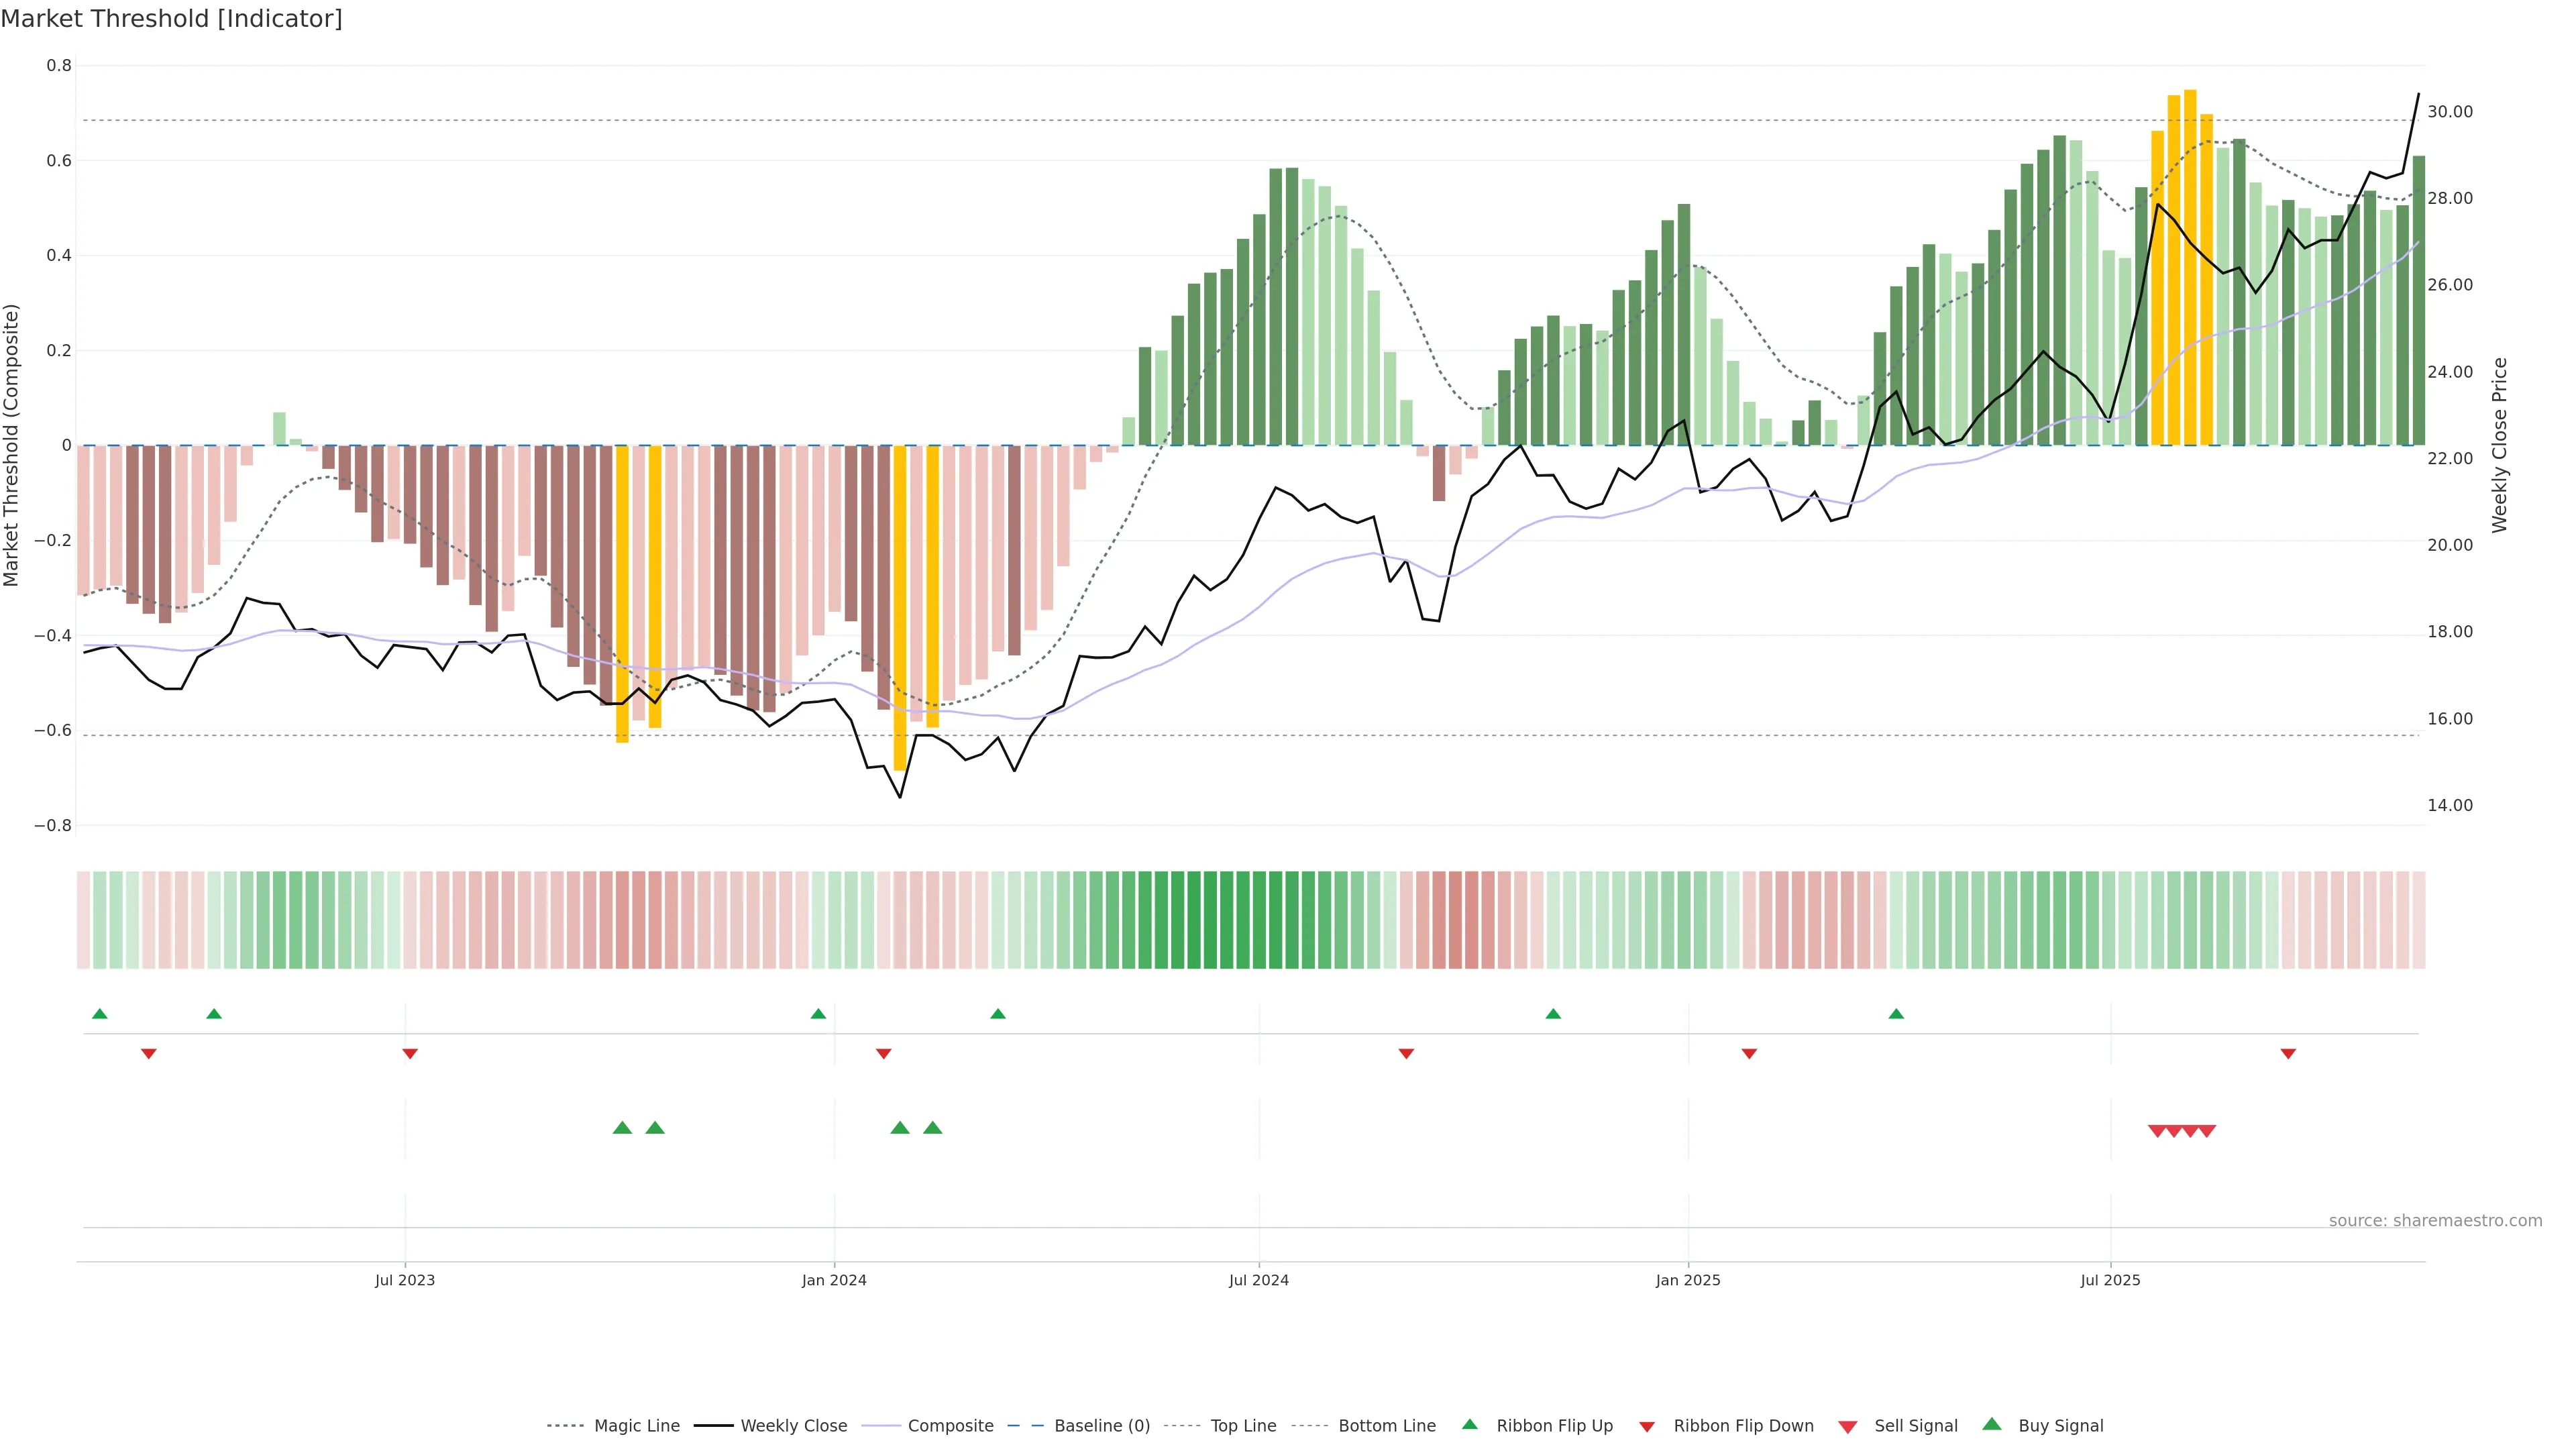Click Ribbon Flip Down legend triangle icon
This screenshot has height=1449, width=2576.
click(x=1647, y=1426)
